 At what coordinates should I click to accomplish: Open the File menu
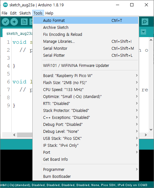[x=4, y=13]
